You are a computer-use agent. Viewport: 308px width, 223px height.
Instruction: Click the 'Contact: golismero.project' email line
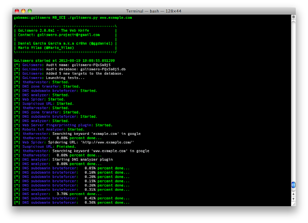point(59,35)
